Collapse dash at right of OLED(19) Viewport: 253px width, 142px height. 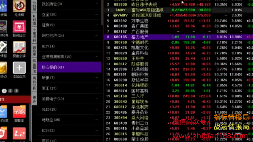(96, 110)
